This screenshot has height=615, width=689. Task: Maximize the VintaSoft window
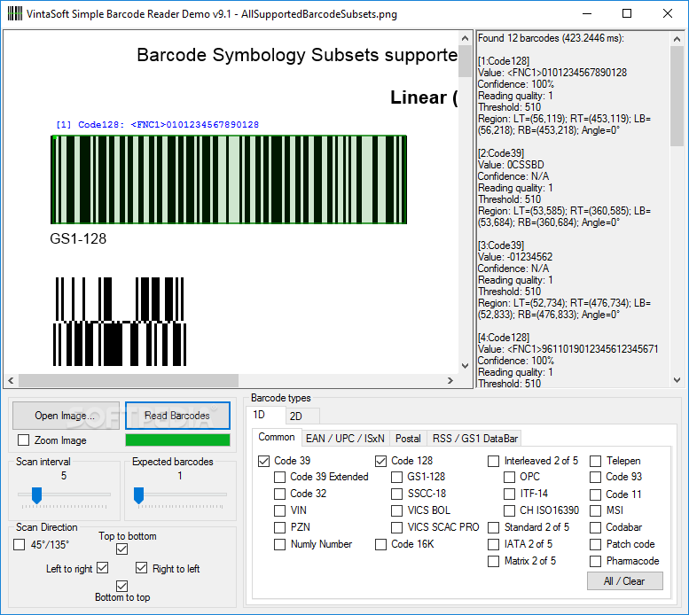pos(627,13)
